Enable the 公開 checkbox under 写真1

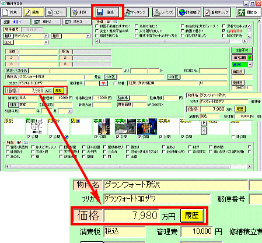pos(96,137)
